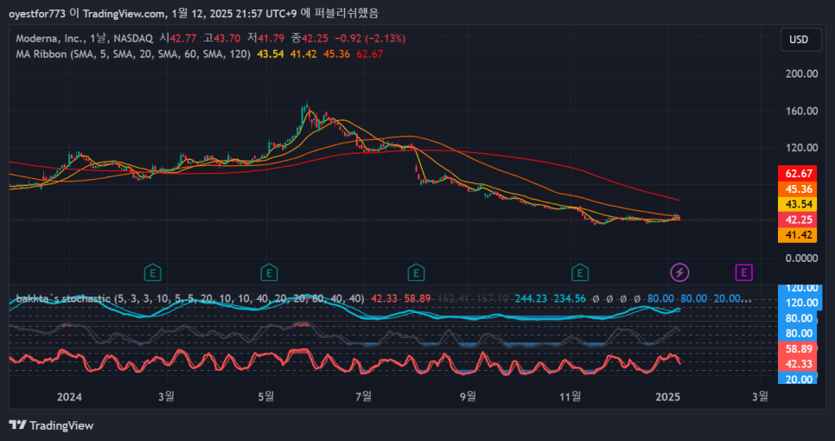Screen dimensions: 835x441
Task: Click the 200.00 price scale value
Action: [801, 74]
